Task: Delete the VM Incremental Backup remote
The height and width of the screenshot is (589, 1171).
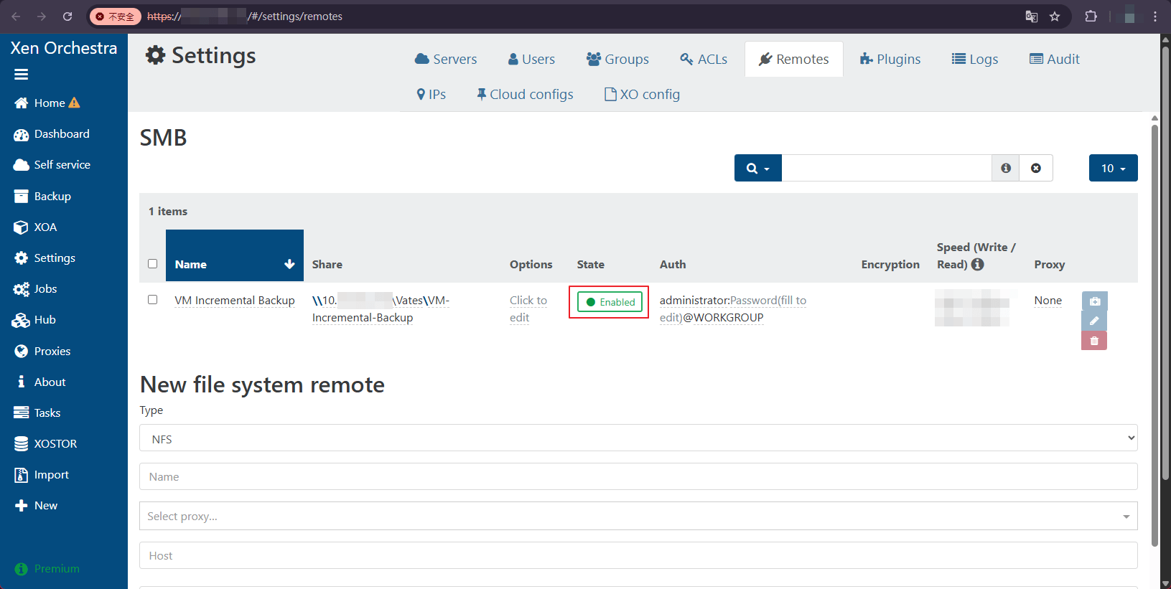Action: pyautogui.click(x=1094, y=341)
